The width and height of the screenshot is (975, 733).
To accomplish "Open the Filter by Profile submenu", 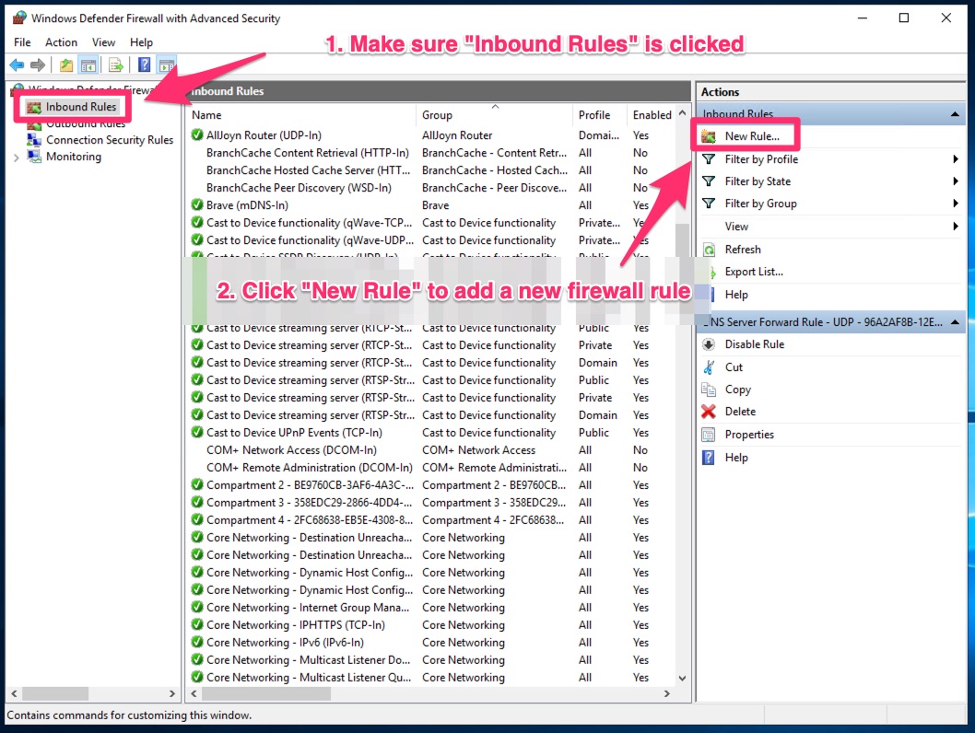I will tap(761, 159).
